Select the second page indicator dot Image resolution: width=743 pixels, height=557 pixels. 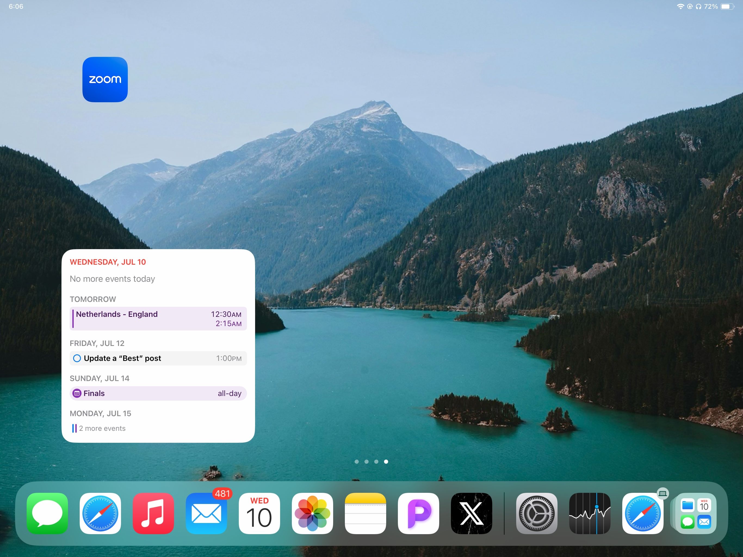(x=366, y=462)
